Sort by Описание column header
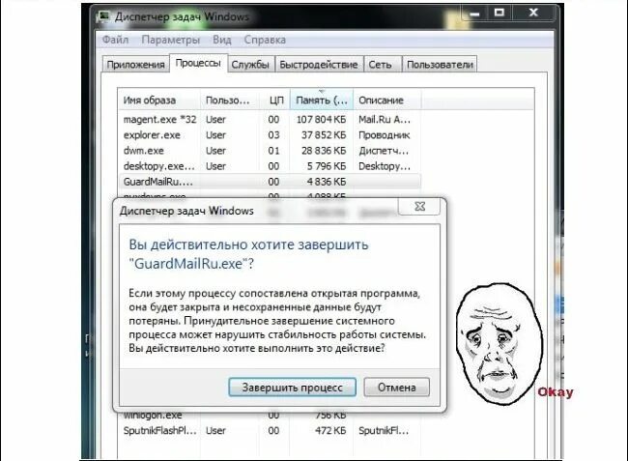The image size is (628, 461). pos(386,101)
